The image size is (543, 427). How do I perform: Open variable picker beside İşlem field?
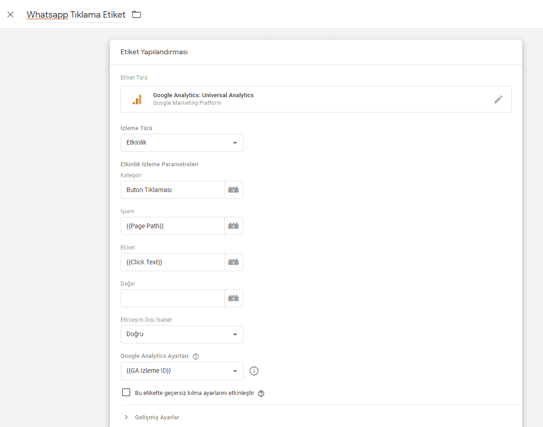(x=233, y=226)
